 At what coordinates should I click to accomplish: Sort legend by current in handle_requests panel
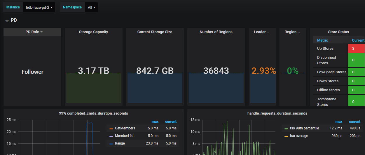pos(354,122)
